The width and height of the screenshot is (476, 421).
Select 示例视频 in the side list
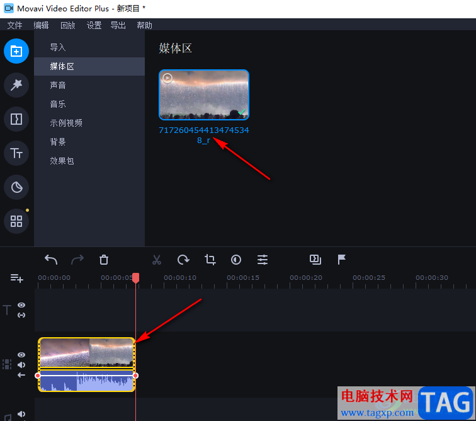pyautogui.click(x=89, y=123)
